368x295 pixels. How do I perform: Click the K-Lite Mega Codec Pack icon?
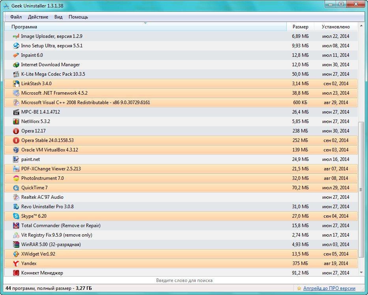click(16, 74)
